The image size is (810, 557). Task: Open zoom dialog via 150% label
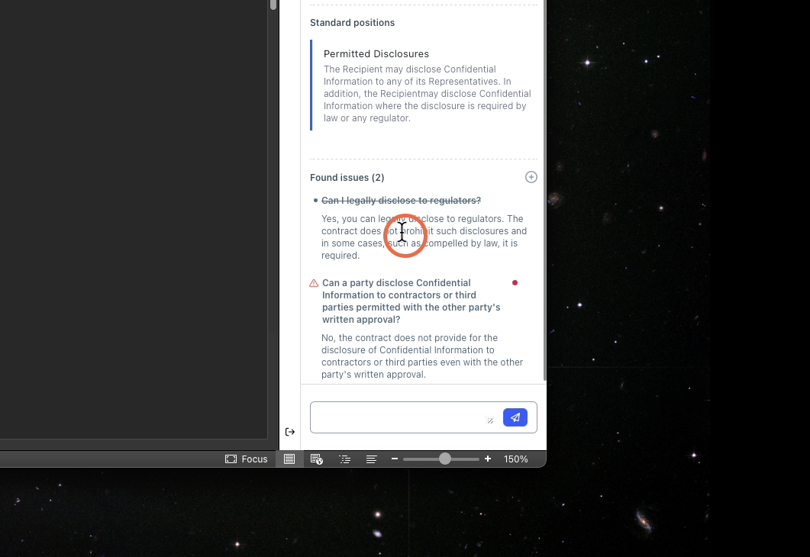click(515, 459)
